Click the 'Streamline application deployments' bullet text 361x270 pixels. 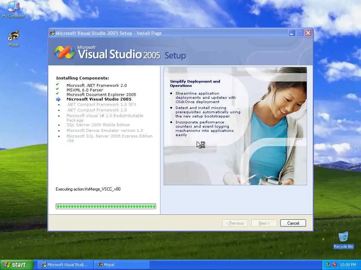pos(206,98)
